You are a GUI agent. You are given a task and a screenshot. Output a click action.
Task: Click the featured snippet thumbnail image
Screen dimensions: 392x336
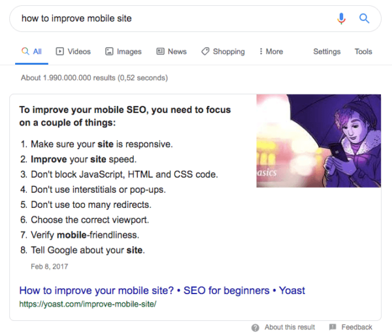[x=318, y=141]
